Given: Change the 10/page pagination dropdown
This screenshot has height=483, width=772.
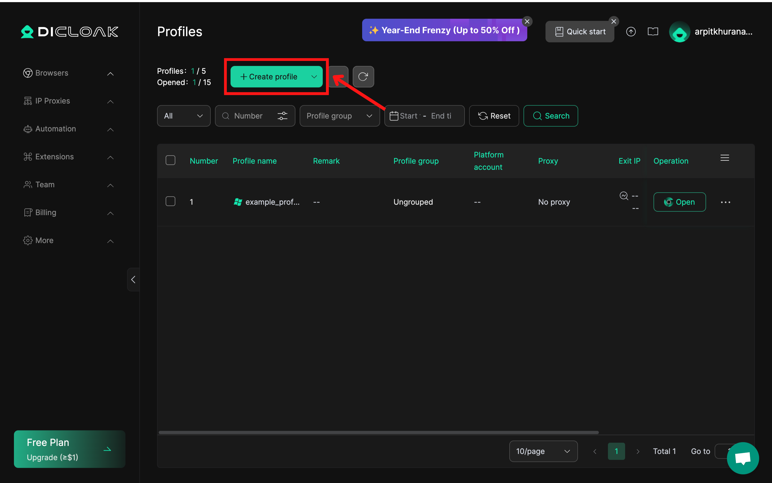Looking at the screenshot, I should 543,451.
